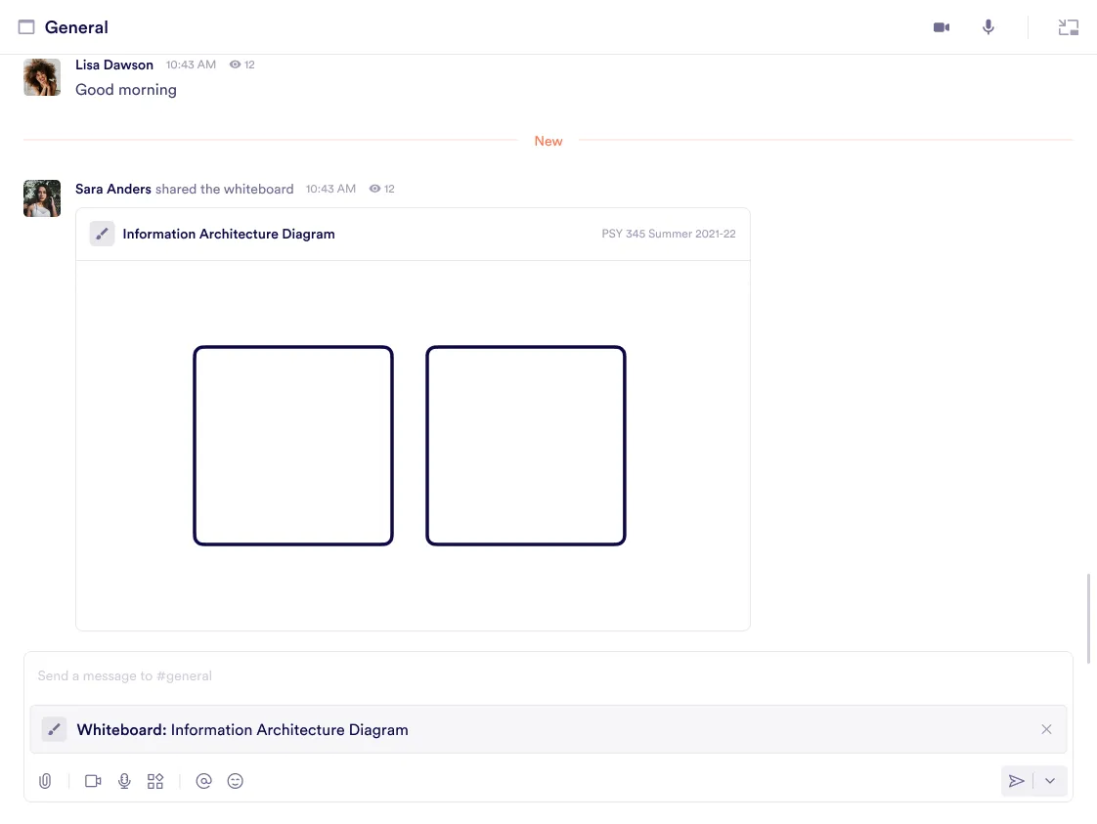This screenshot has width=1097, height=824.
Task: Click Lisa Dawson's profile avatar
Action: [x=42, y=77]
